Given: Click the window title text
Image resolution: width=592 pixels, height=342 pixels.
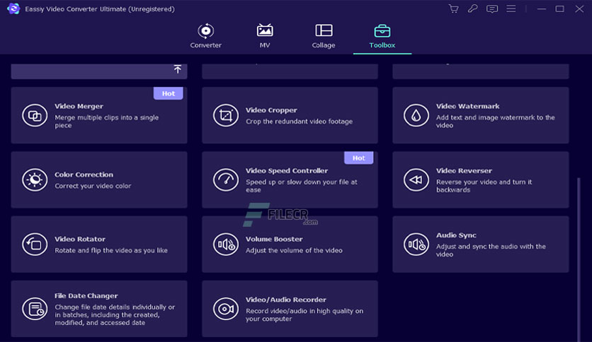Looking at the screenshot, I should tap(100, 8).
